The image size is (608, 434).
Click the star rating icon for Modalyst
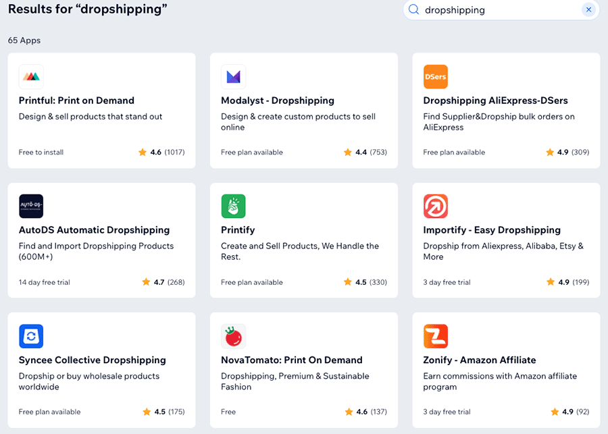pos(348,153)
